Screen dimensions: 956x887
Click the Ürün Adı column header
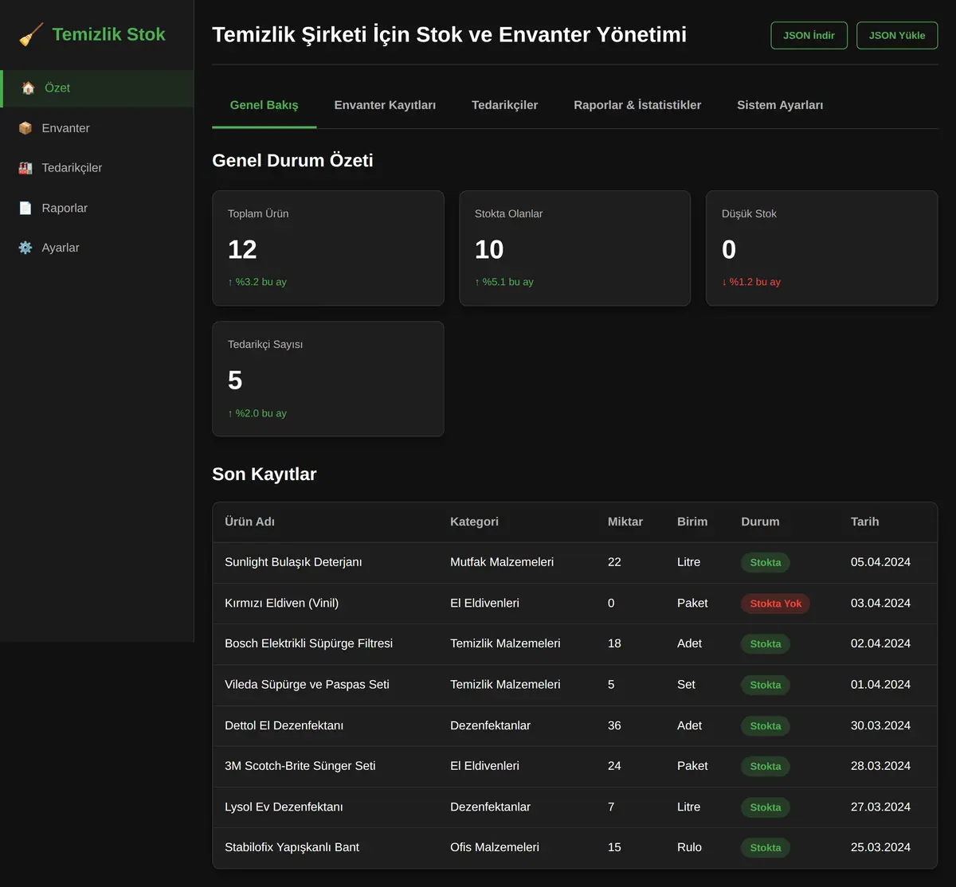[x=249, y=522]
